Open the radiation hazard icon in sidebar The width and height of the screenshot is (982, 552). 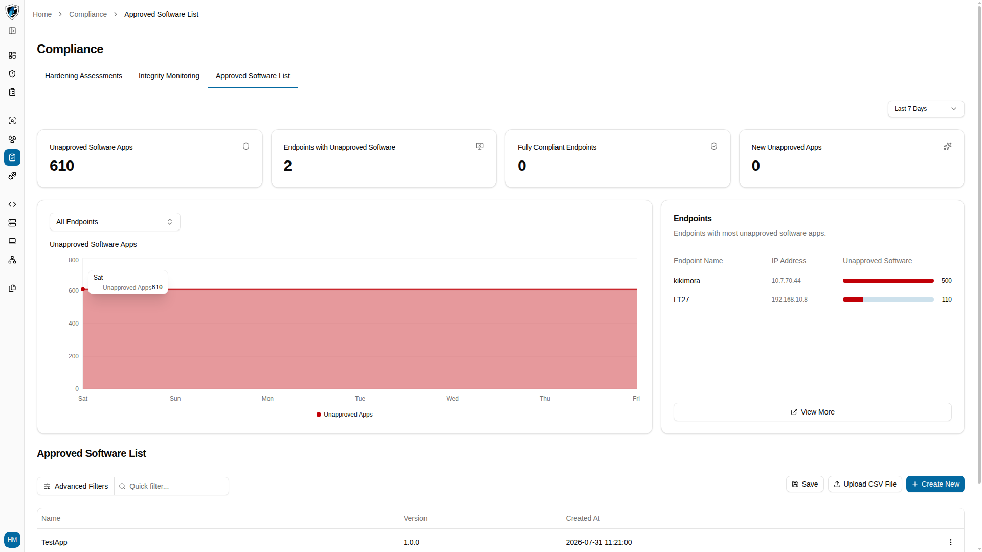tap(12, 139)
